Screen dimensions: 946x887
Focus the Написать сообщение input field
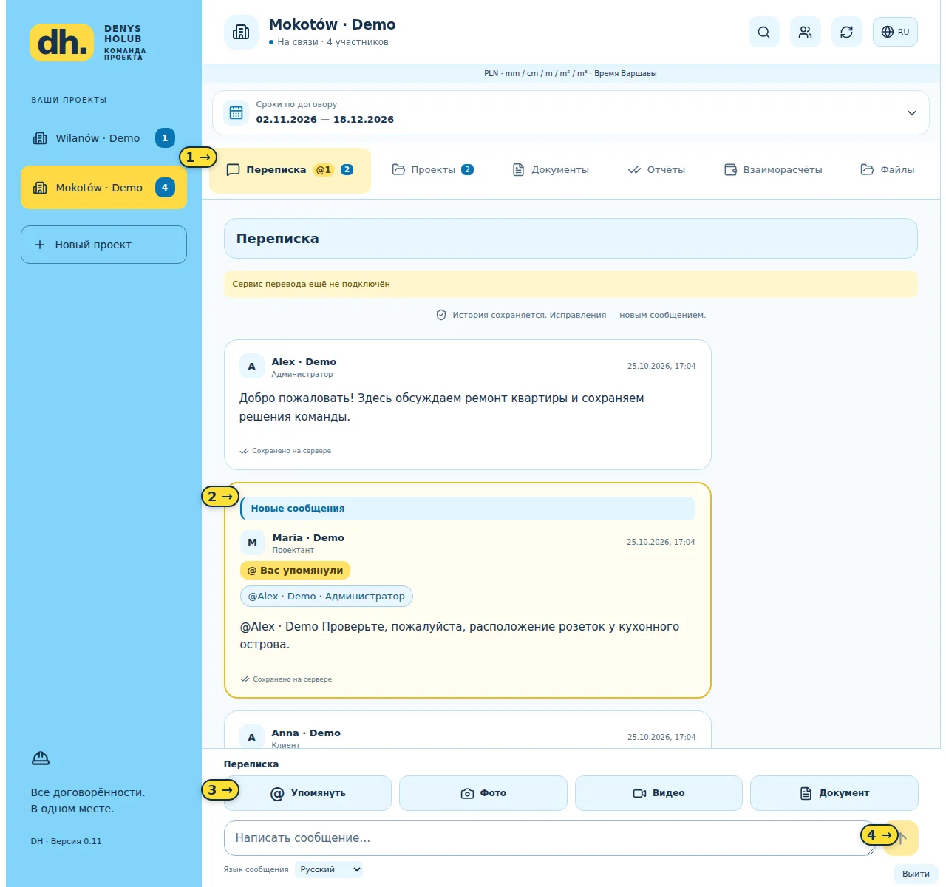tap(549, 838)
